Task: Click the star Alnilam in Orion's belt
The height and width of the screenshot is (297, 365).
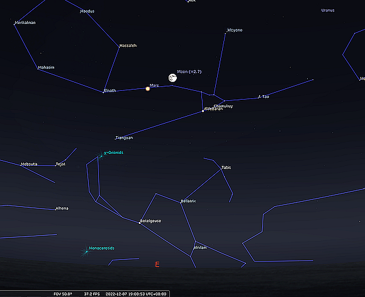Action: pos(195,242)
